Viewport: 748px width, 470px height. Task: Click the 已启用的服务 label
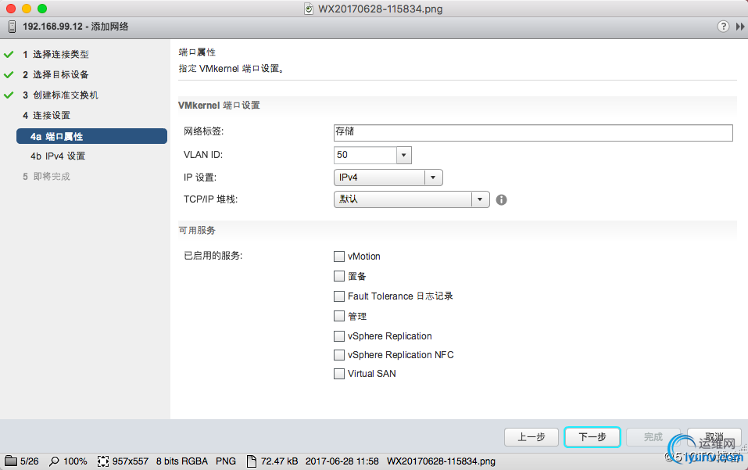coord(213,256)
